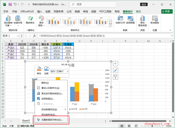Open the chart filters funnel button
This screenshot has width=175, height=128.
[x=116, y=77]
